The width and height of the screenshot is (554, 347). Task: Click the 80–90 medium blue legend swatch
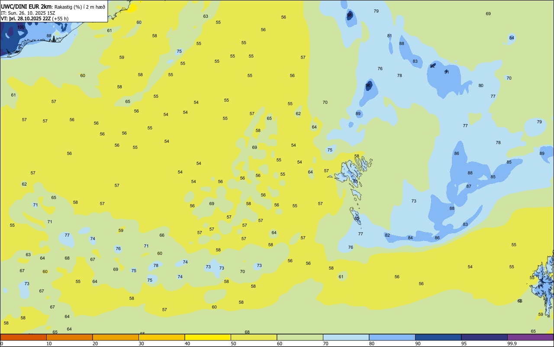click(392, 337)
